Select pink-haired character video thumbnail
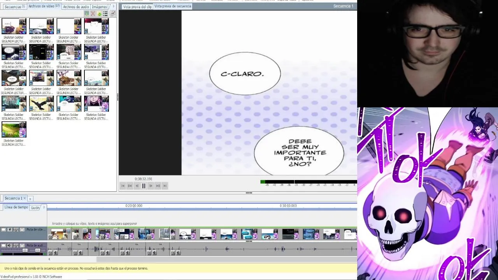 point(96,104)
